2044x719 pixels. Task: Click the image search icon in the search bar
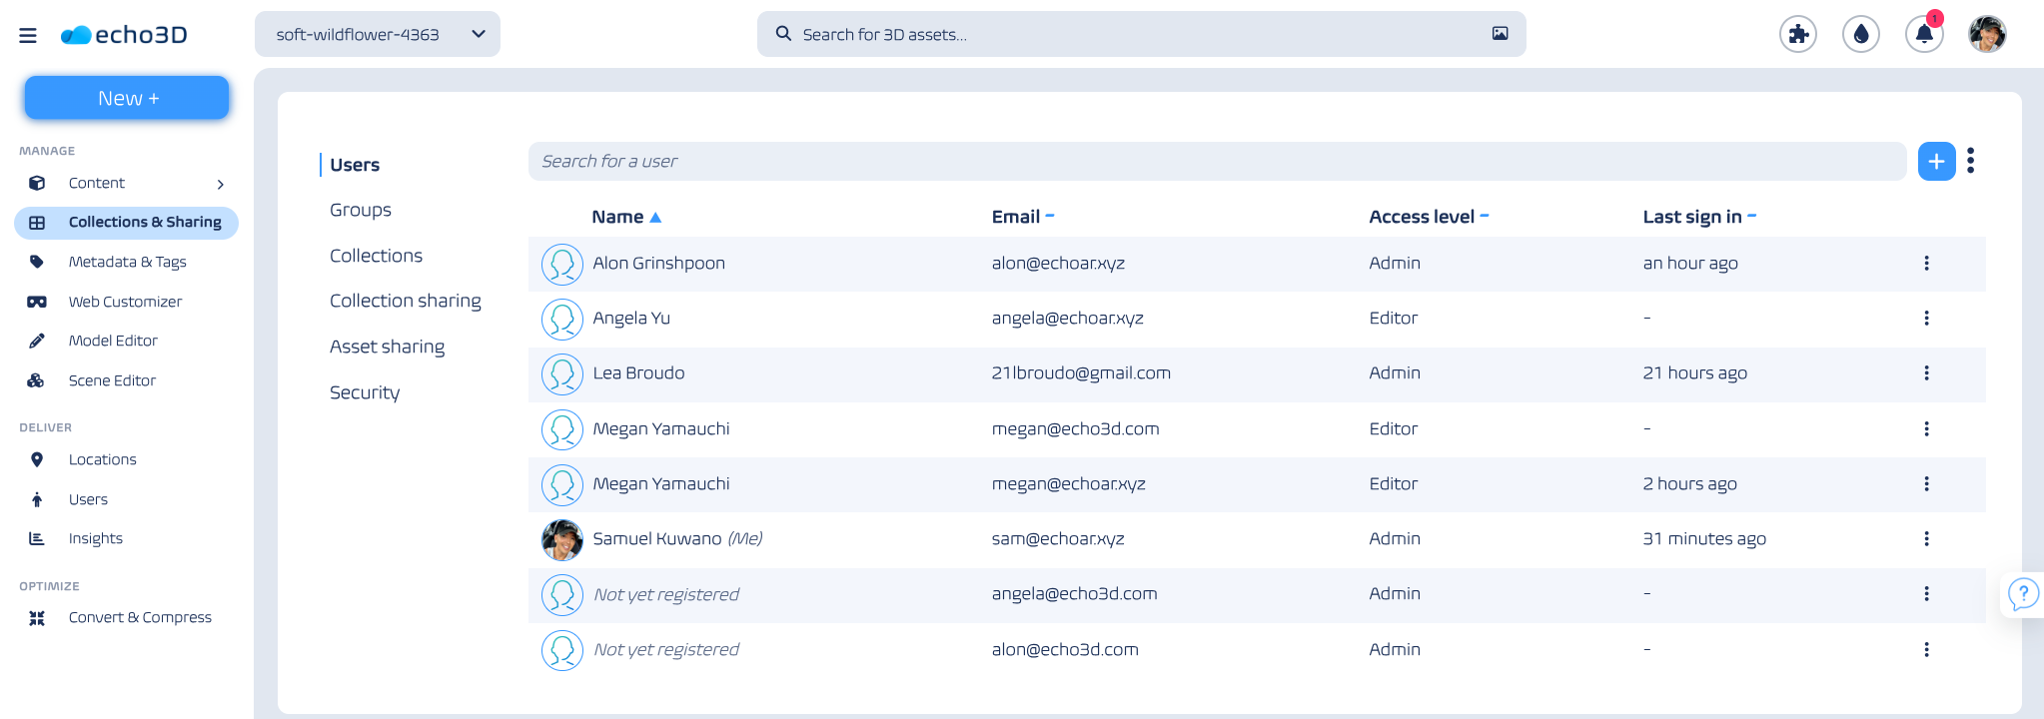1500,34
